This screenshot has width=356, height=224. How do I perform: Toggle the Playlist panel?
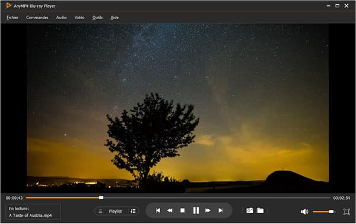pyautogui.click(x=115, y=212)
